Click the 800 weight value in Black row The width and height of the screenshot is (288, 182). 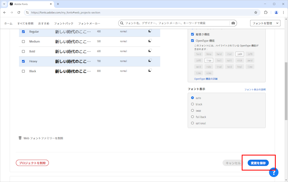tap(99, 71)
